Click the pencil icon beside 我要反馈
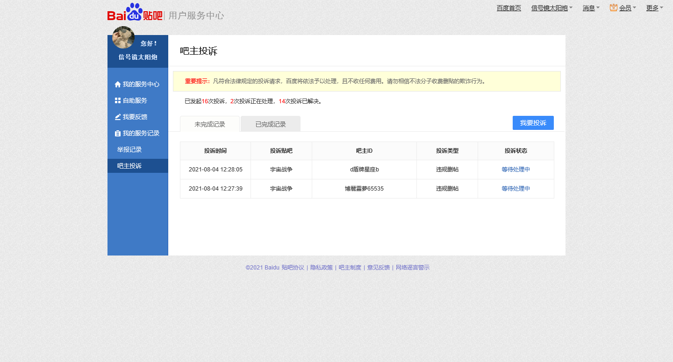 point(118,117)
